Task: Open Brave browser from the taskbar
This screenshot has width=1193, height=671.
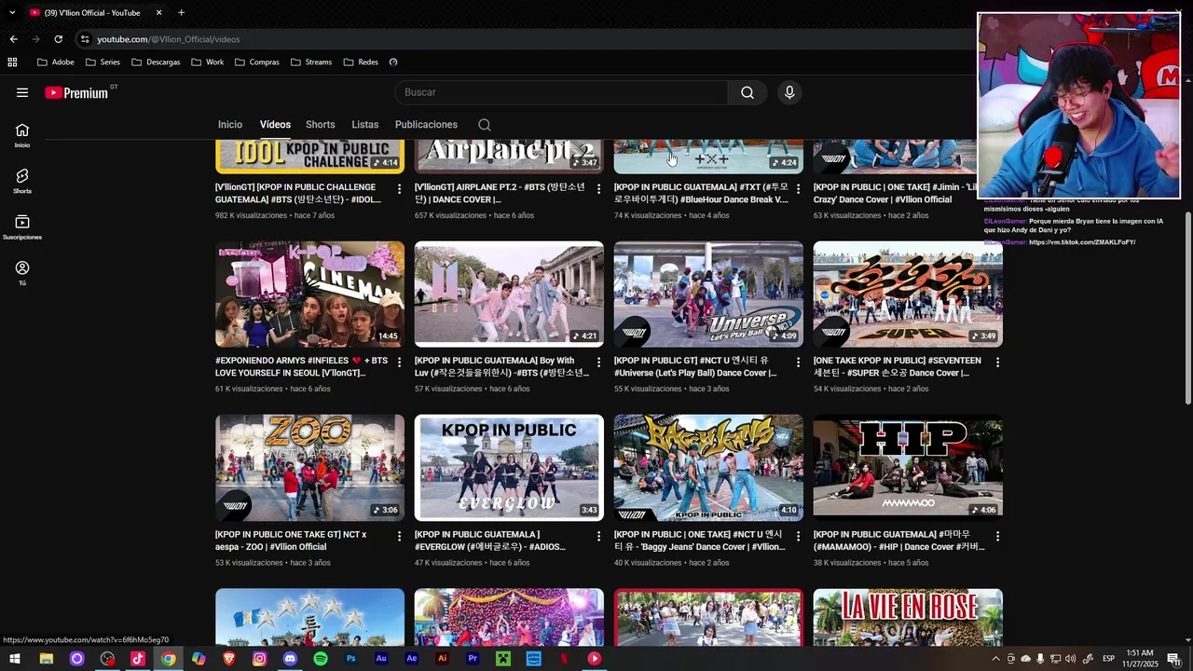Action: click(x=229, y=659)
